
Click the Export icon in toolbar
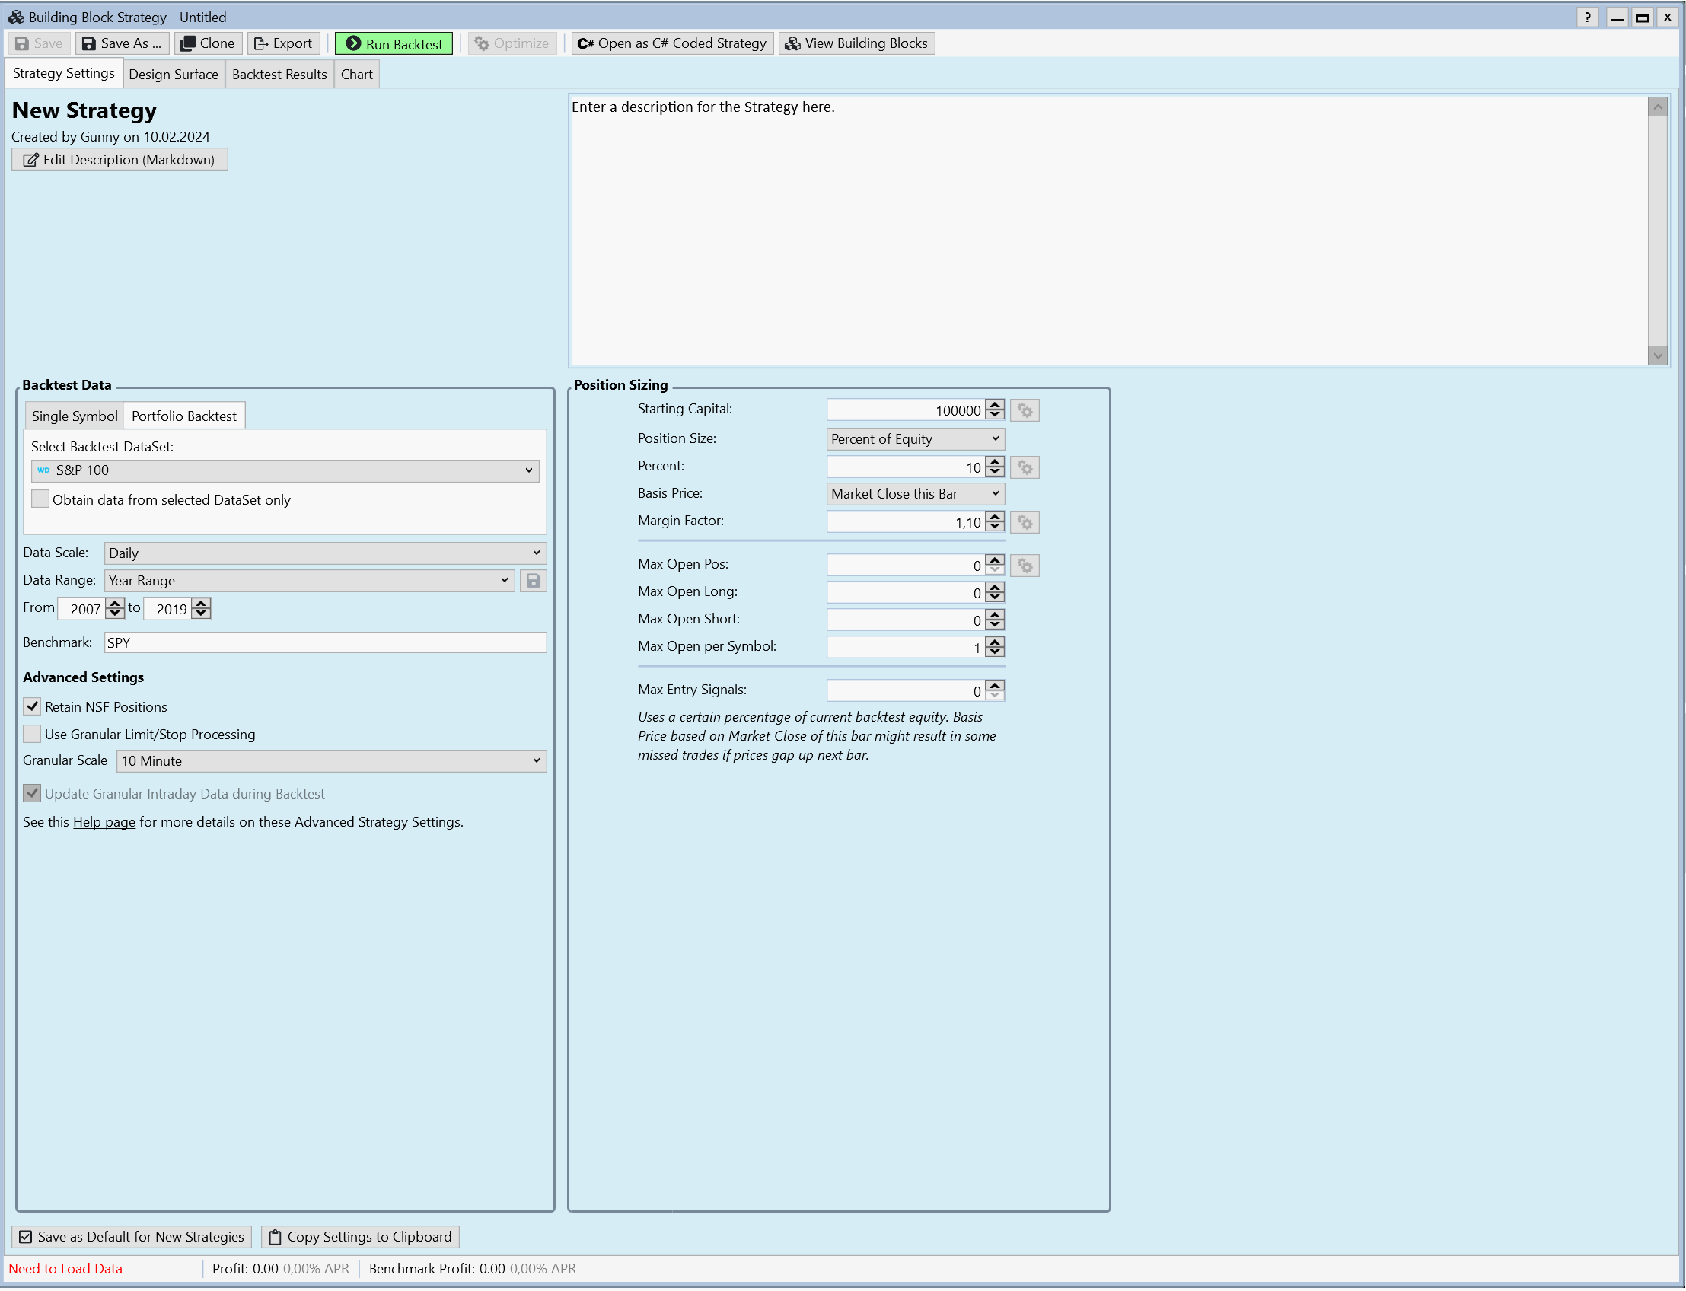tap(261, 44)
